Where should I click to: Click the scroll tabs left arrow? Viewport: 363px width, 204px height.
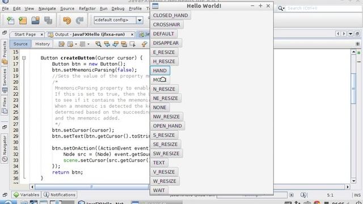(338, 34)
